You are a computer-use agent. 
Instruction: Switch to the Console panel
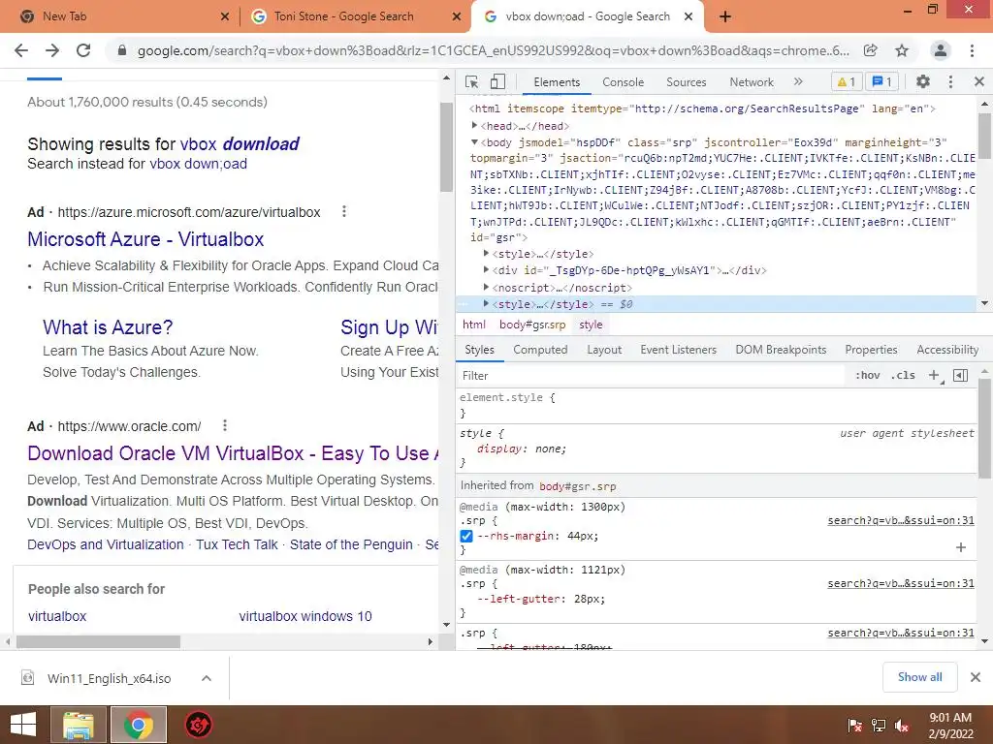coord(624,82)
